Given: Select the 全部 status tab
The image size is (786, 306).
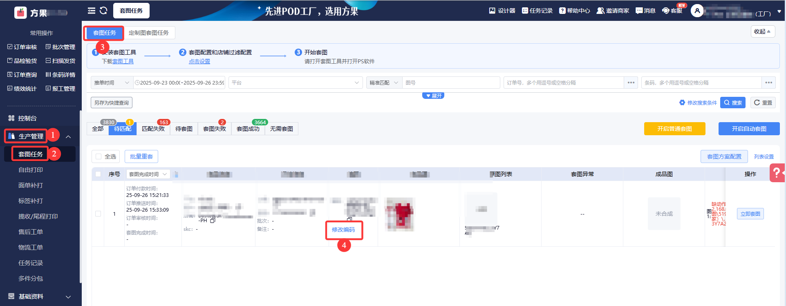Looking at the screenshot, I should (x=98, y=129).
